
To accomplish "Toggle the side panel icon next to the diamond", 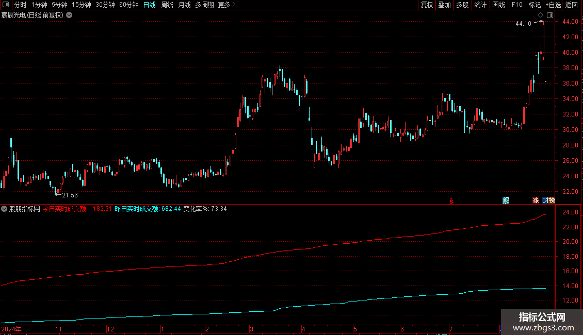I will tap(550, 15).
